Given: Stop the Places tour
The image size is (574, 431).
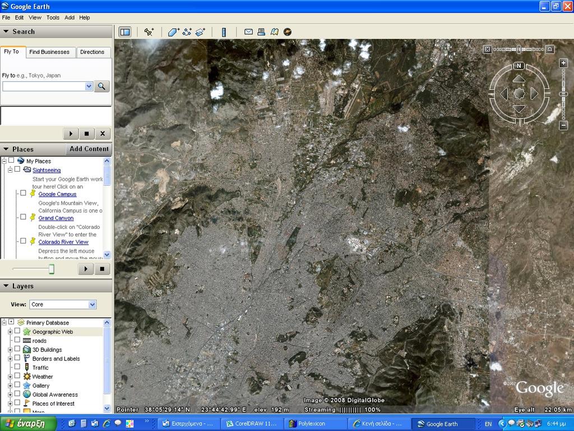Looking at the screenshot, I should click(102, 269).
